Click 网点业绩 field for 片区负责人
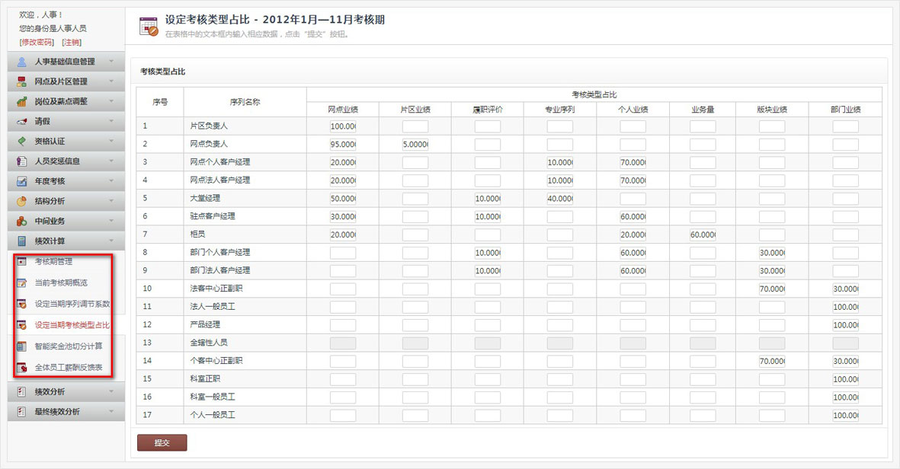 pyautogui.click(x=343, y=126)
